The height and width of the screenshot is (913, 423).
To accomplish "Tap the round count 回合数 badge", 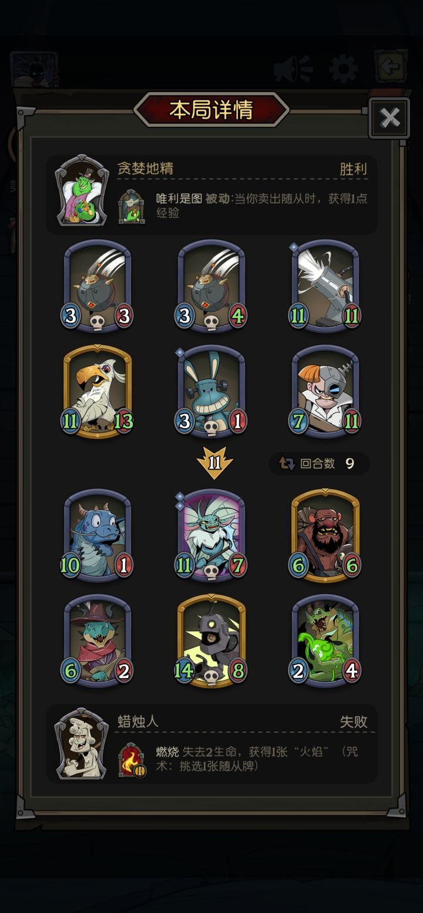I will [x=320, y=464].
